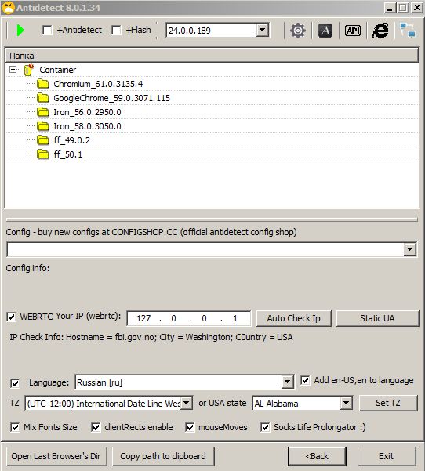This screenshot has width=425, height=471.
Task: Uncheck Add en-US,en to language
Action: [x=305, y=380]
